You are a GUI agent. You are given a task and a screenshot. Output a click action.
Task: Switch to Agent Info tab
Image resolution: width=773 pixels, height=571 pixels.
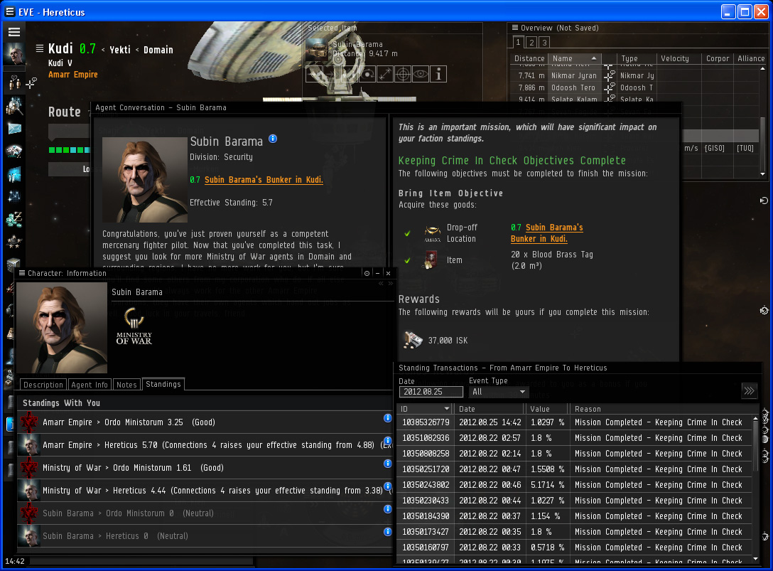coord(90,385)
